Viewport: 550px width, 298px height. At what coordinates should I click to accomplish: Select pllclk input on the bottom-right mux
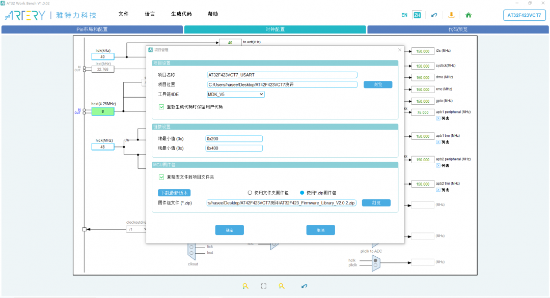point(375,265)
